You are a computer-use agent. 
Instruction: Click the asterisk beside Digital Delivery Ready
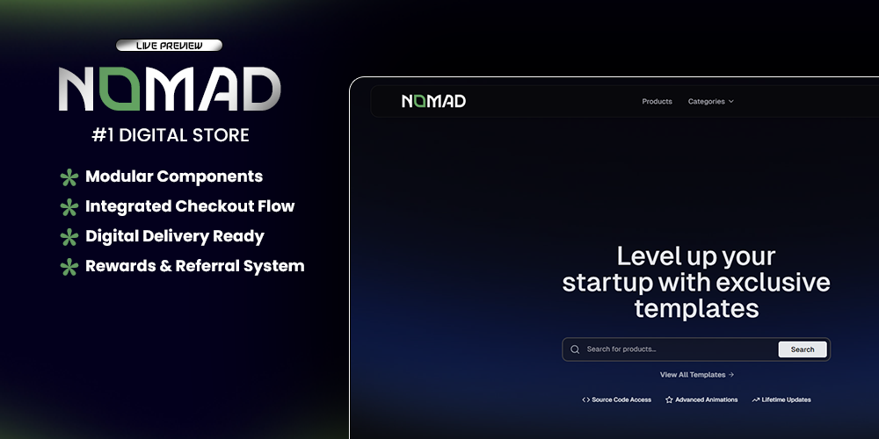point(69,237)
